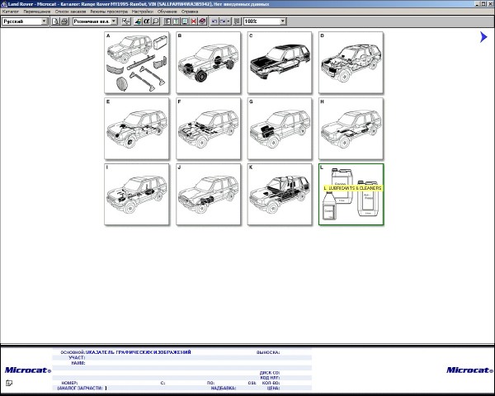Click the undo back arrow toolbar icon
495x396 pixels.
pos(214,21)
